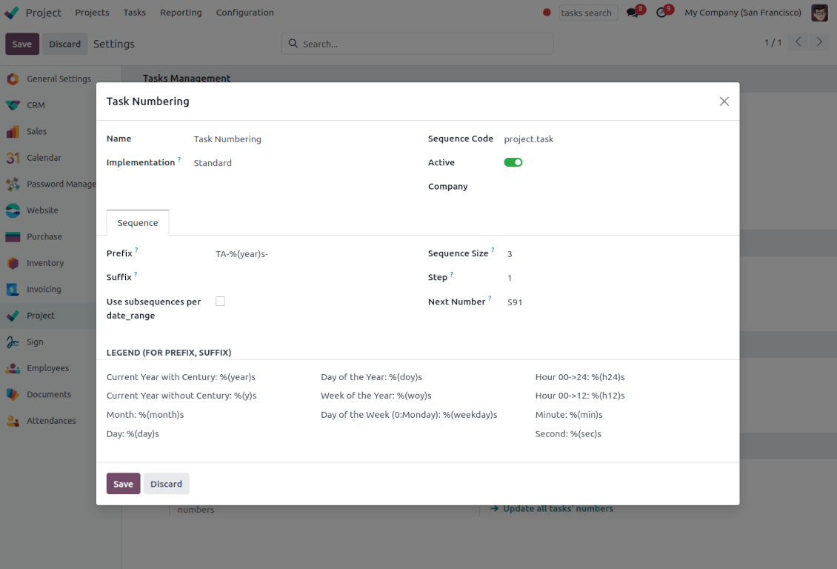Click the 1 / 1 pager counter

[773, 42]
